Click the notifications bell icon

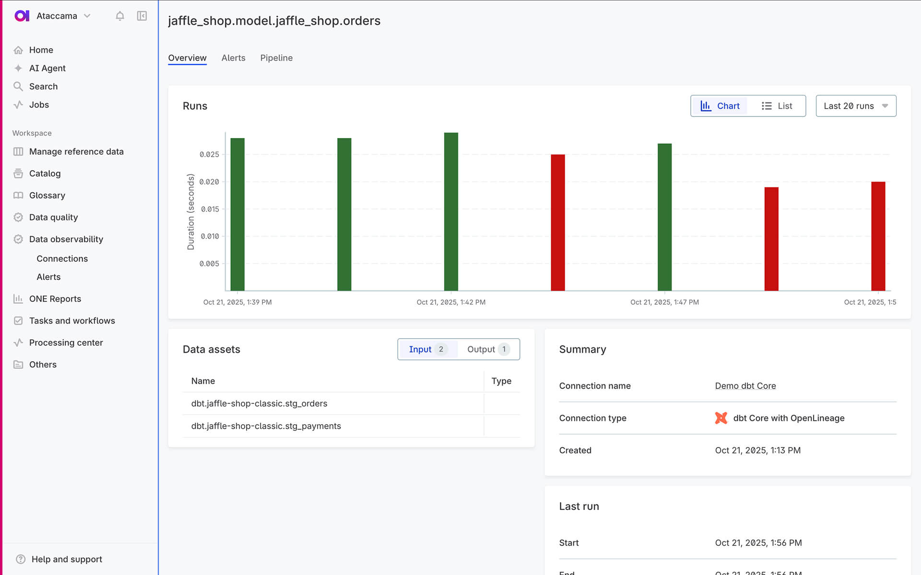point(120,16)
